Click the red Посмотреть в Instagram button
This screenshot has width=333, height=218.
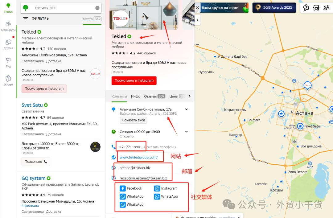coord(134,80)
